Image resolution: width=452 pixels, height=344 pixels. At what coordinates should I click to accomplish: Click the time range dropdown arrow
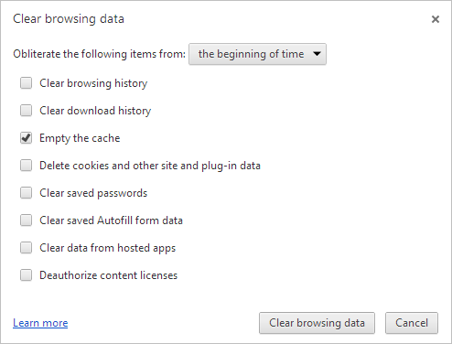[317, 54]
